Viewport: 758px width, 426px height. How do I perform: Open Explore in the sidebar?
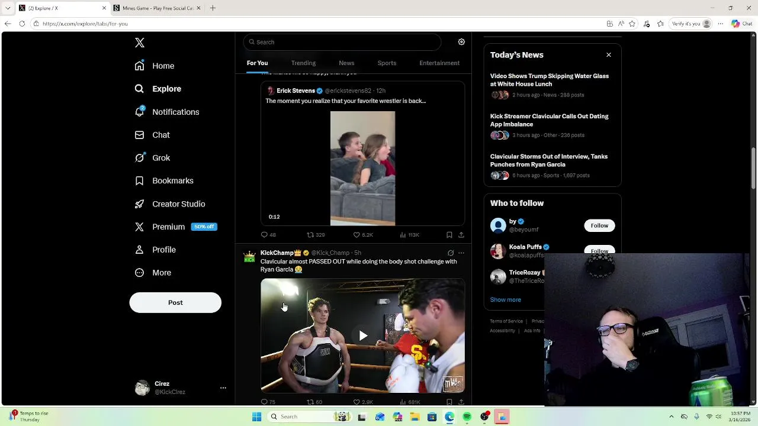pyautogui.click(x=158, y=89)
